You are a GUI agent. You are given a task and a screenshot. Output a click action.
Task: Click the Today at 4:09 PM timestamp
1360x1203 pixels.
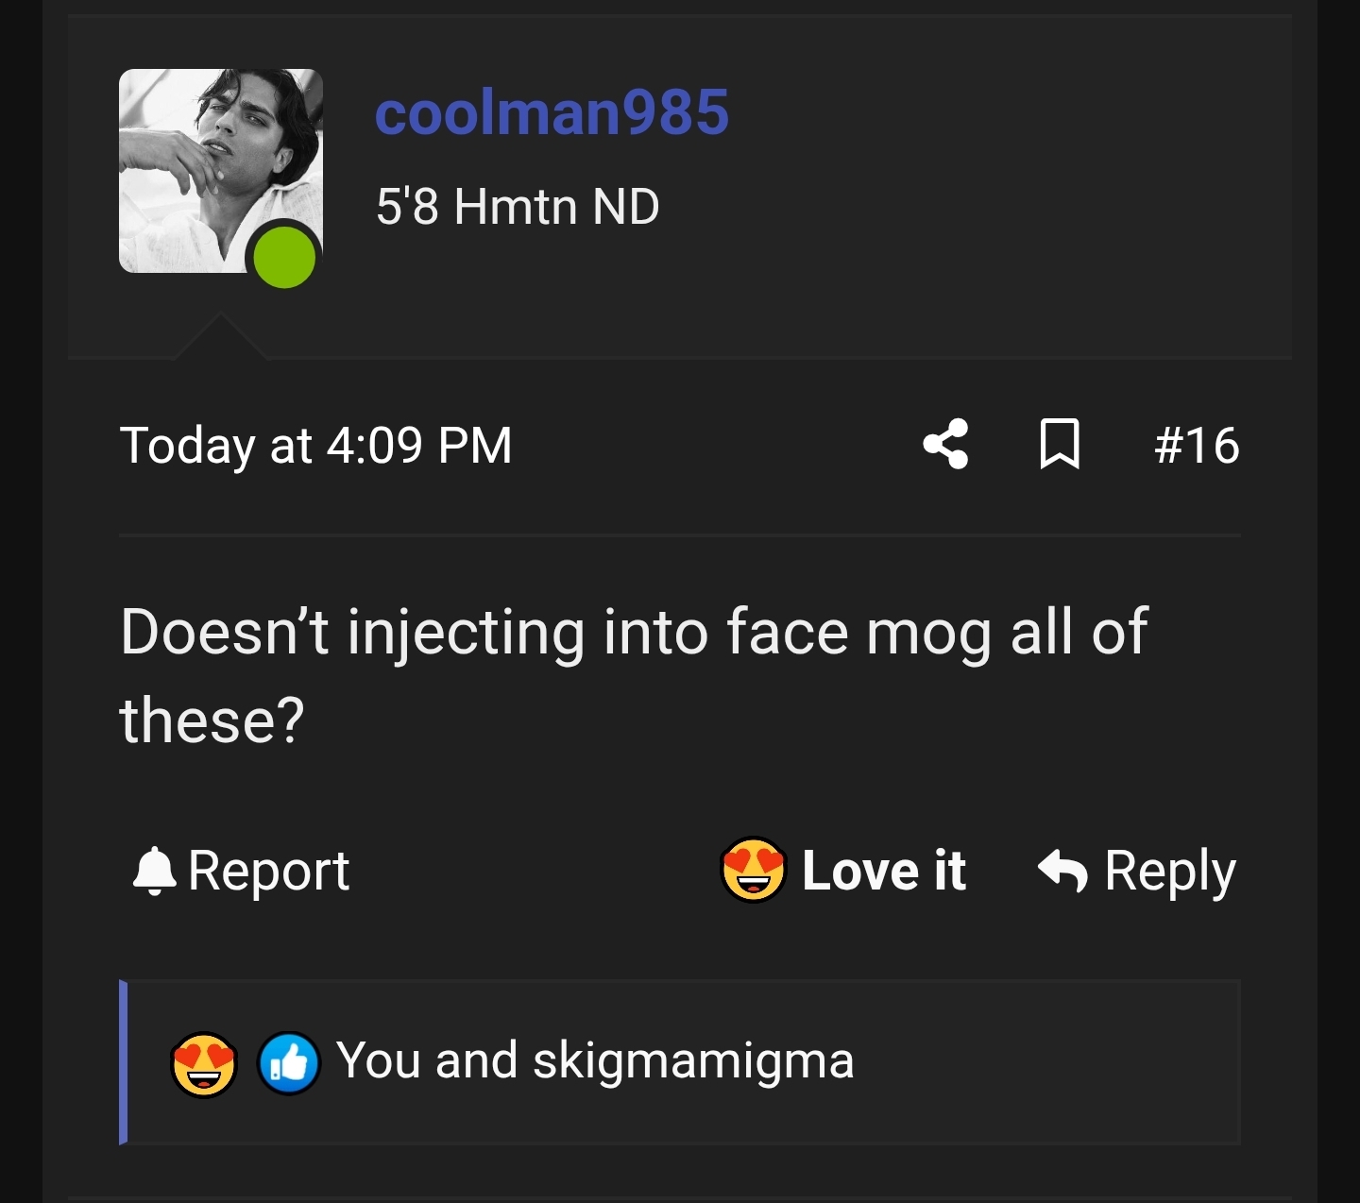coord(316,445)
